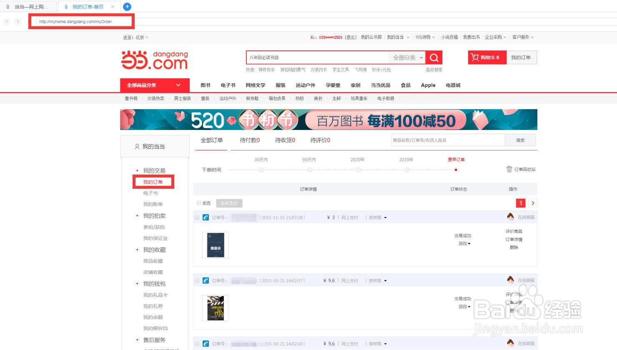
Task: Click the main search input field
Action: [x=318, y=57]
